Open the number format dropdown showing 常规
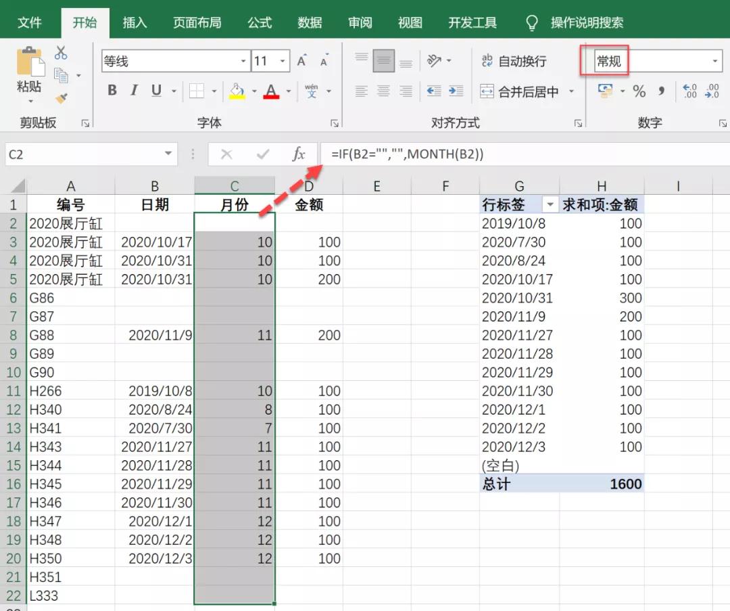Image resolution: width=730 pixels, height=611 pixels. (715, 62)
